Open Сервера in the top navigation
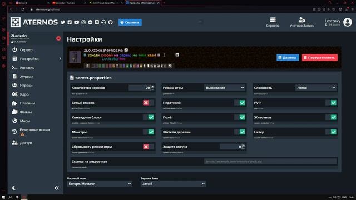 [x=273, y=22]
